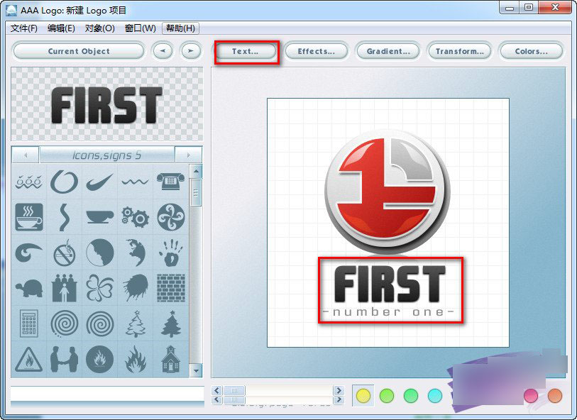The height and width of the screenshot is (420, 577).
Task: Select the brick wall icon
Action: point(171,288)
